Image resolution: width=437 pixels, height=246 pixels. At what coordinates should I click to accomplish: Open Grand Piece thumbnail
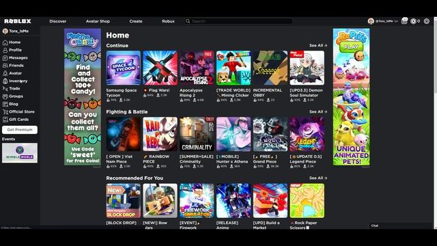click(270, 134)
